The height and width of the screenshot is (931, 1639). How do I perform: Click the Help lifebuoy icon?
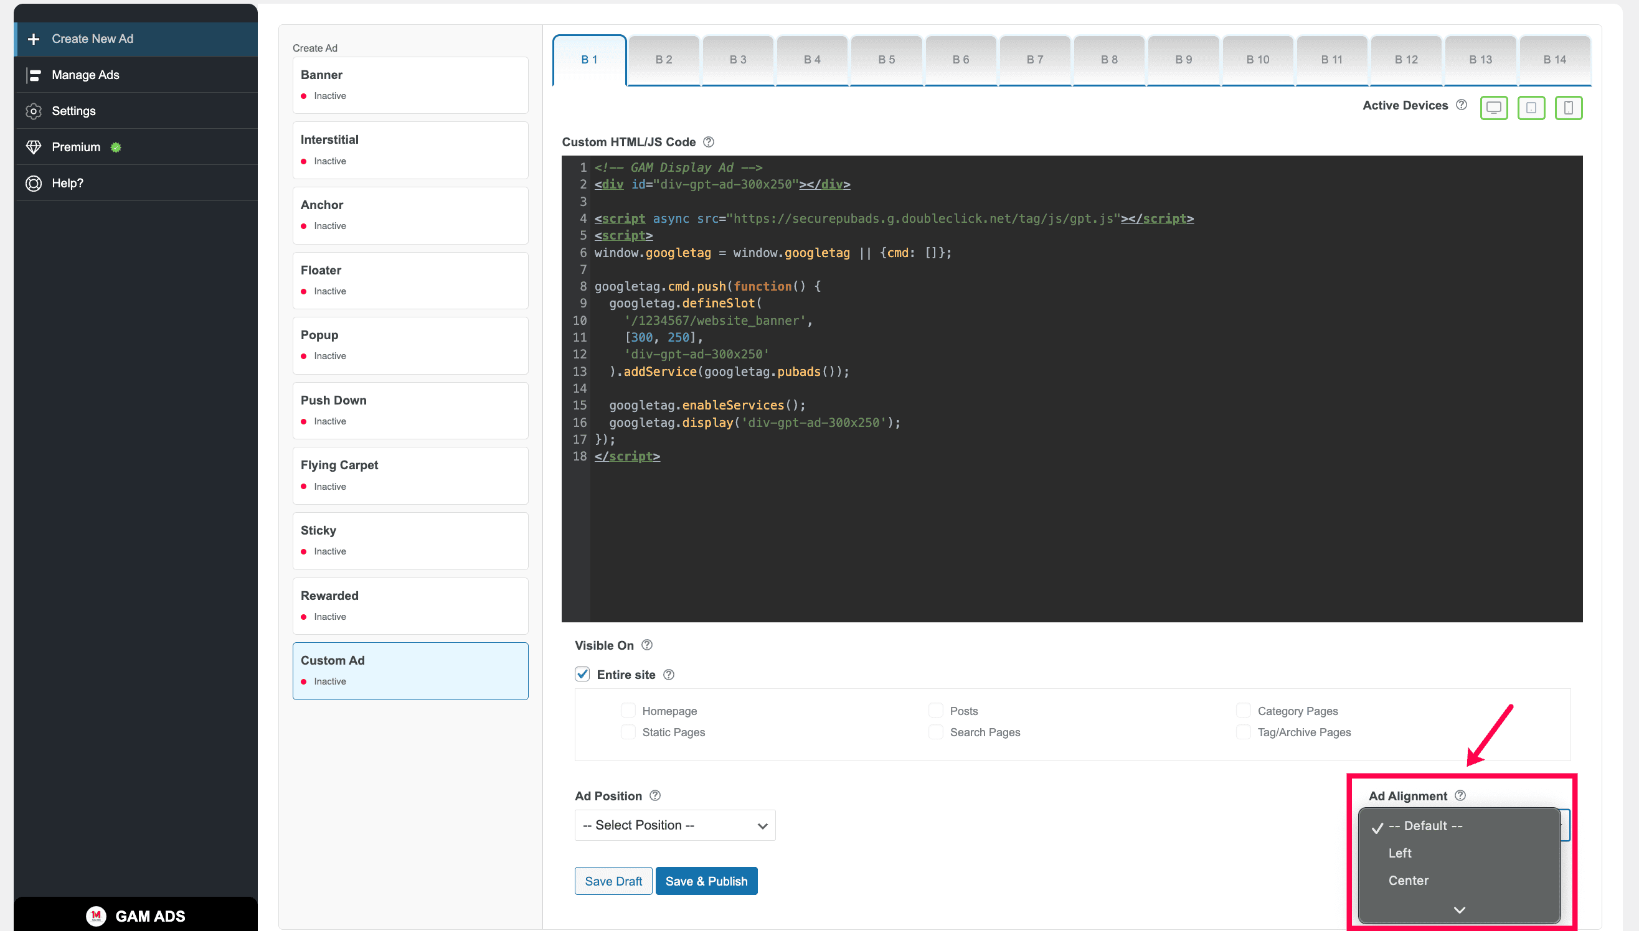tap(33, 184)
